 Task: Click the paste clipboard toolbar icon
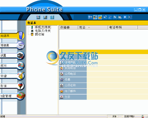pos(120,17)
